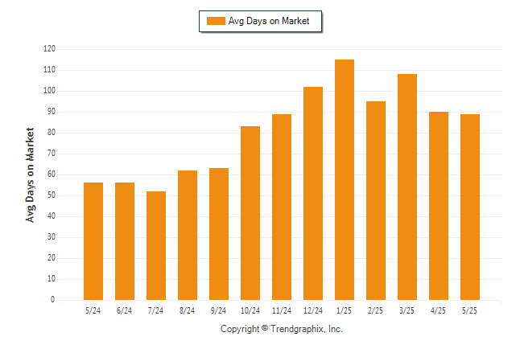Image resolution: width=520 pixels, height=349 pixels.
Task: Click the 7/24 bar
Action: [x=156, y=245]
